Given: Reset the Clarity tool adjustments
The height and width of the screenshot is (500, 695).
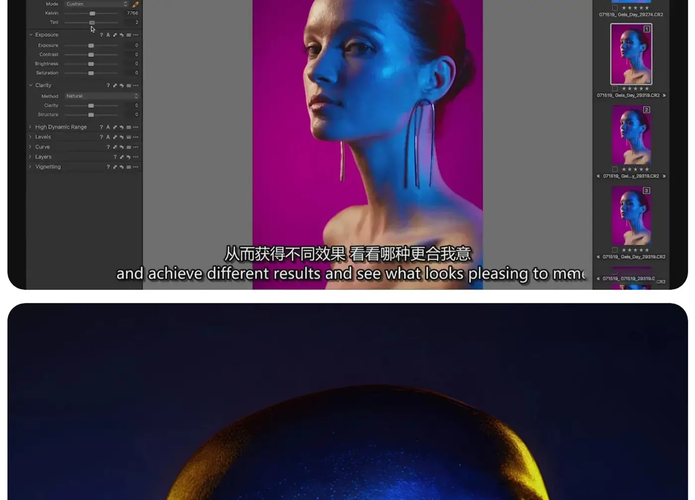Looking at the screenshot, I should point(122,85).
